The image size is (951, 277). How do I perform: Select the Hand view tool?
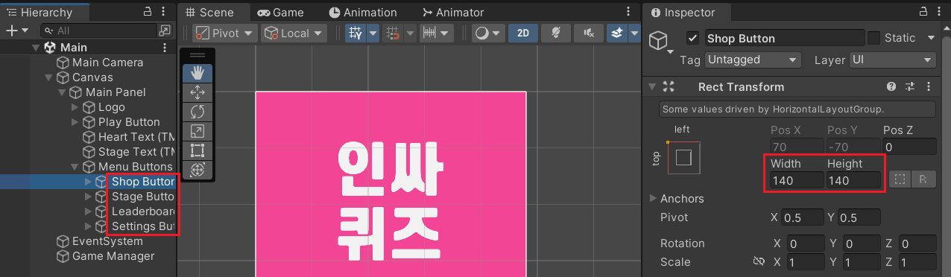[x=198, y=73]
